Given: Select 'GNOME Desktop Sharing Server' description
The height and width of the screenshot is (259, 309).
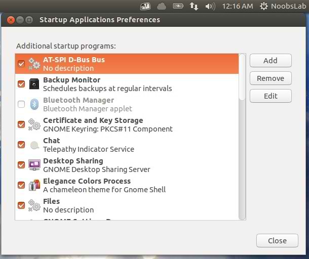Looking at the screenshot, I should 97,169.
